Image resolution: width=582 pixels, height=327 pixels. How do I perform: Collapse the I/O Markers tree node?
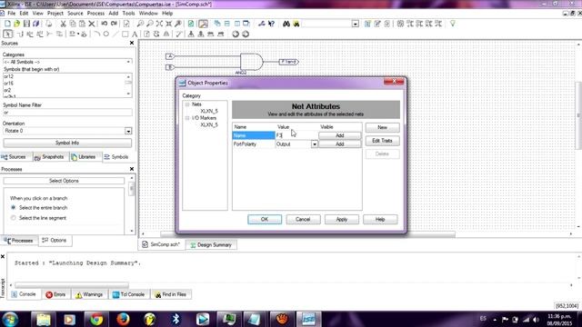tap(187, 118)
